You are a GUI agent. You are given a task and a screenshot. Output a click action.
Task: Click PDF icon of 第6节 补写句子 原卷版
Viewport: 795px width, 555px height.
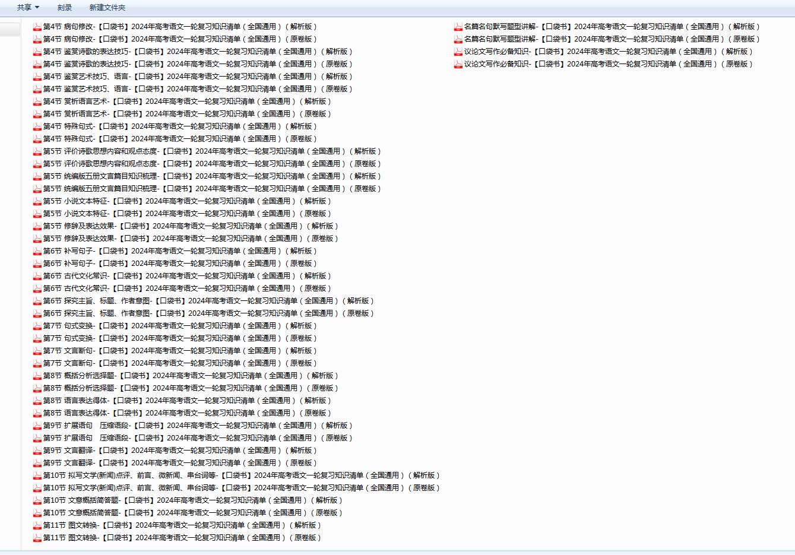pyautogui.click(x=37, y=264)
